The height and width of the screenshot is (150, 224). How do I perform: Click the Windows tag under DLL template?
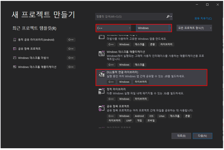click(124, 82)
